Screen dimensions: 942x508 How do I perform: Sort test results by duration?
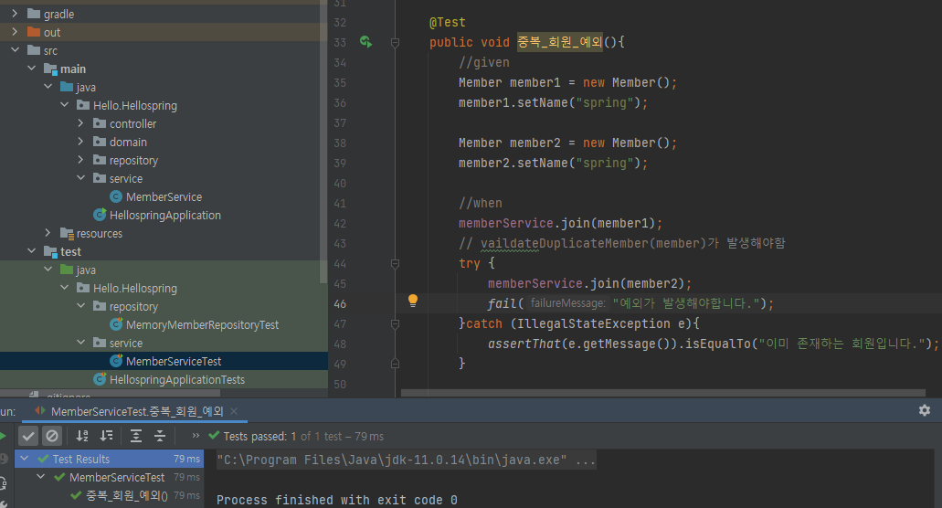pyautogui.click(x=106, y=436)
